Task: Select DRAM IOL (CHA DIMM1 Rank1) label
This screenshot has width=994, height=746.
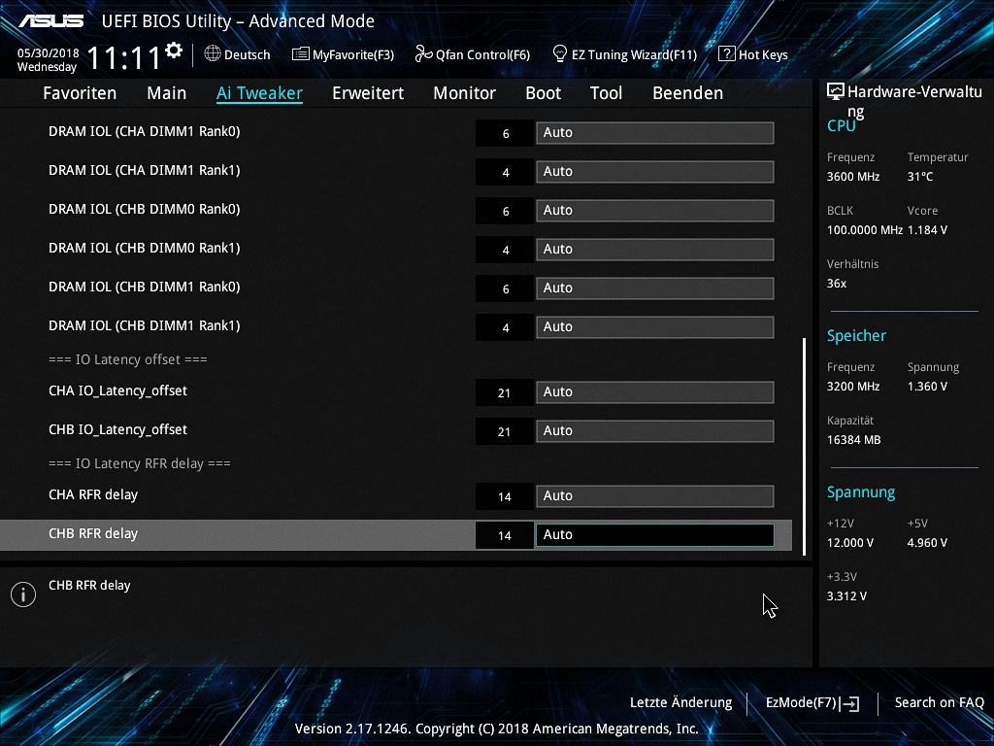Action: 145,170
